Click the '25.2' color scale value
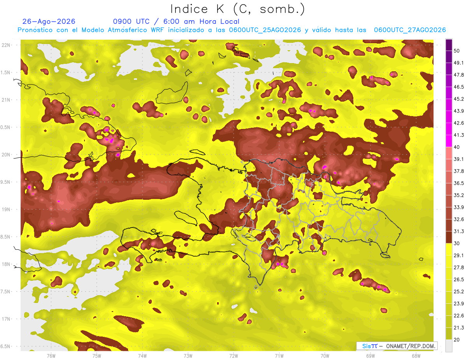This screenshot has width=467, height=361. 458,291
